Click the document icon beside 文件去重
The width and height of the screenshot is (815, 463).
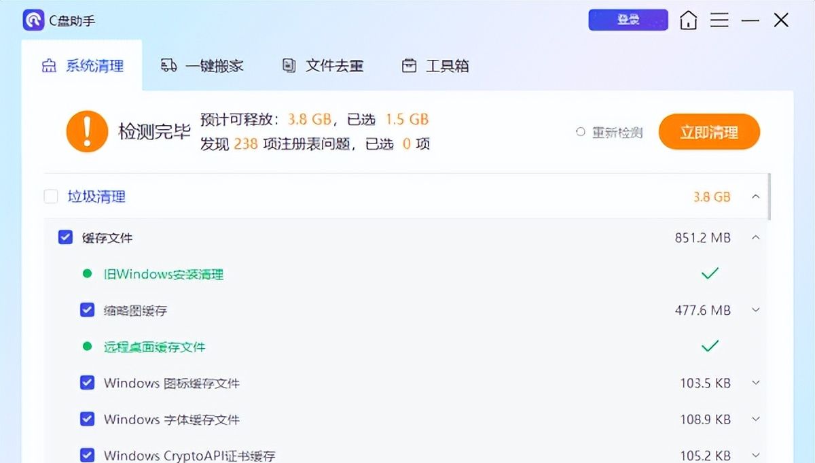click(x=288, y=65)
